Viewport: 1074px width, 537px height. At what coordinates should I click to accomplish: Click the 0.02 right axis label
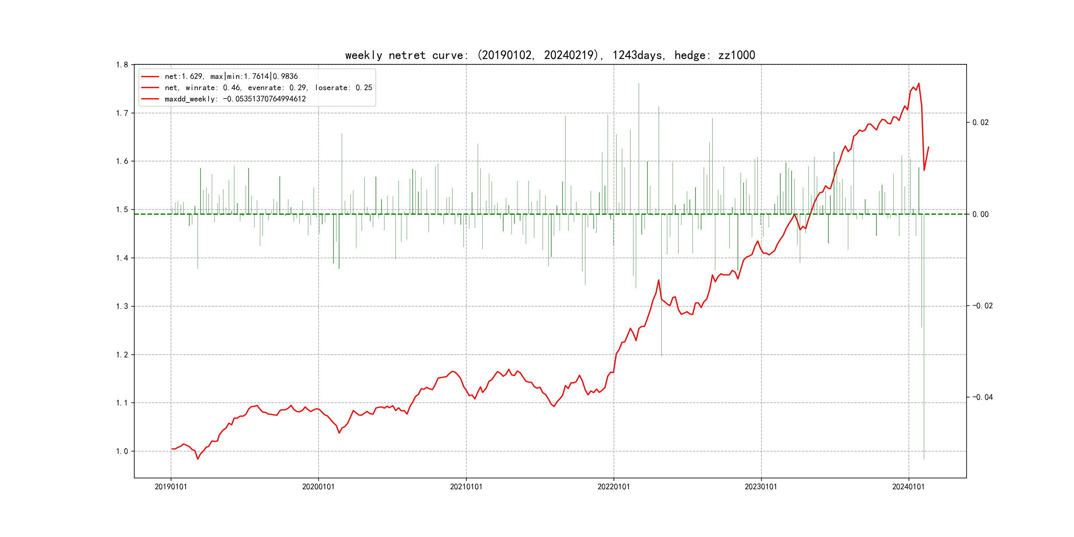point(980,122)
